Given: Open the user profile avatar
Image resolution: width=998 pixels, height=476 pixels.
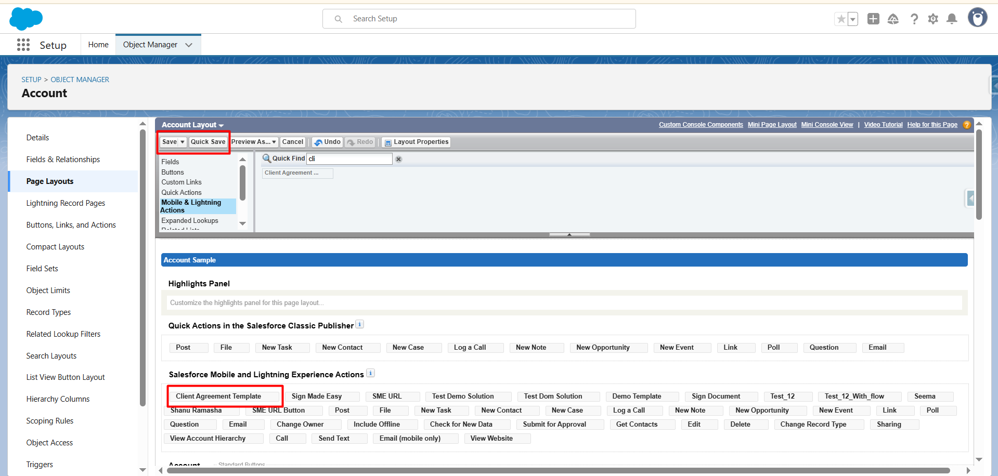Looking at the screenshot, I should tap(977, 18).
